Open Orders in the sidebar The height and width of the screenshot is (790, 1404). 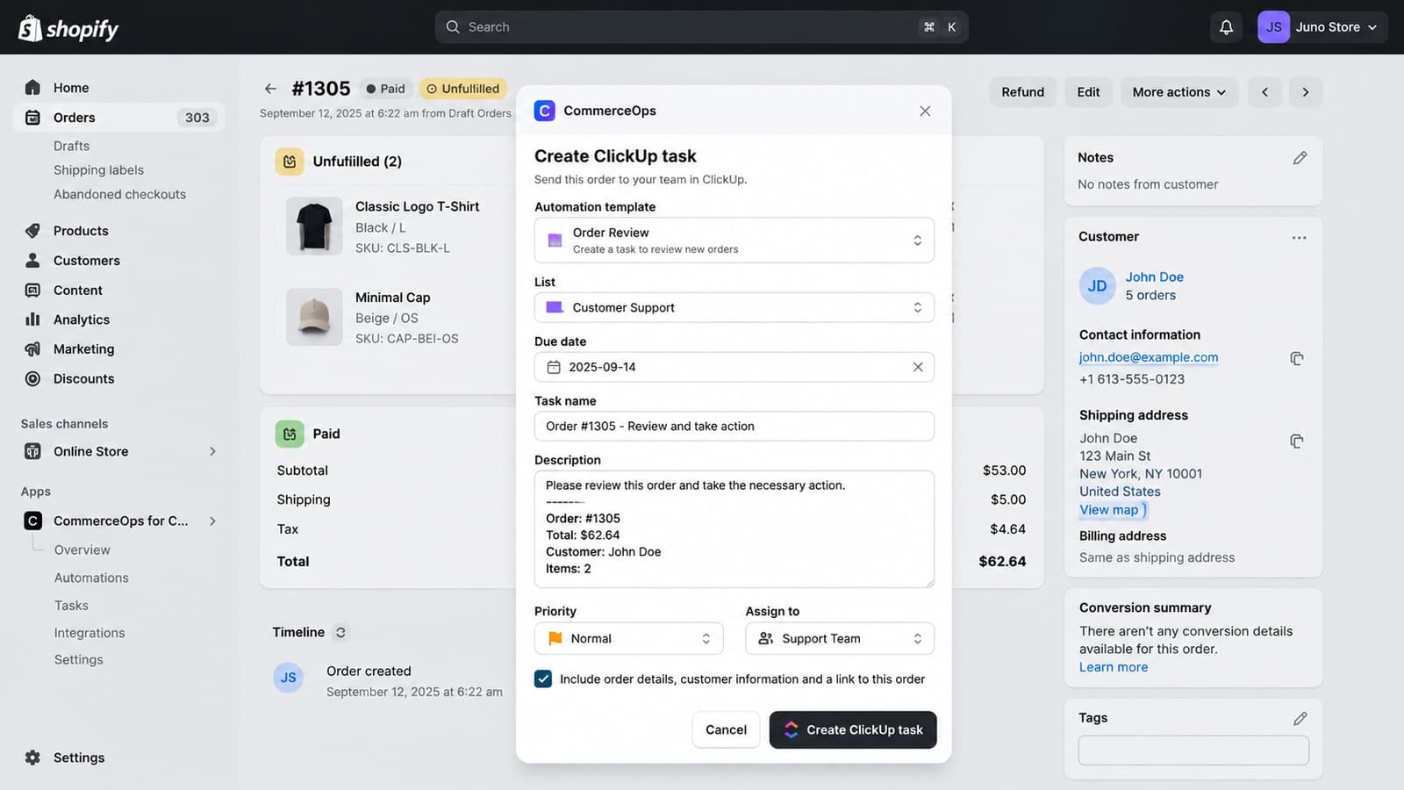pyautogui.click(x=119, y=118)
